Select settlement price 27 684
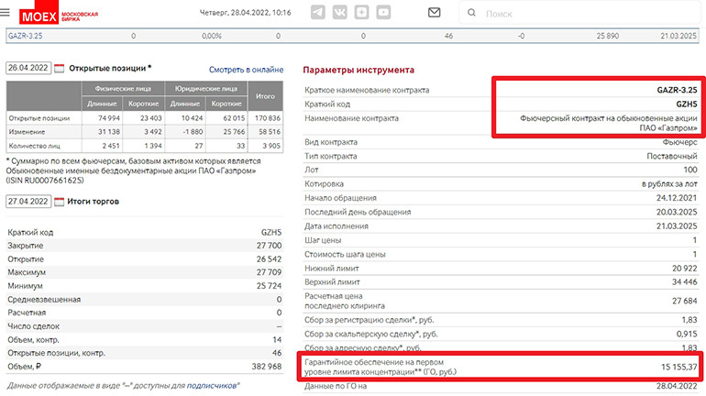706x396 pixels. point(684,301)
